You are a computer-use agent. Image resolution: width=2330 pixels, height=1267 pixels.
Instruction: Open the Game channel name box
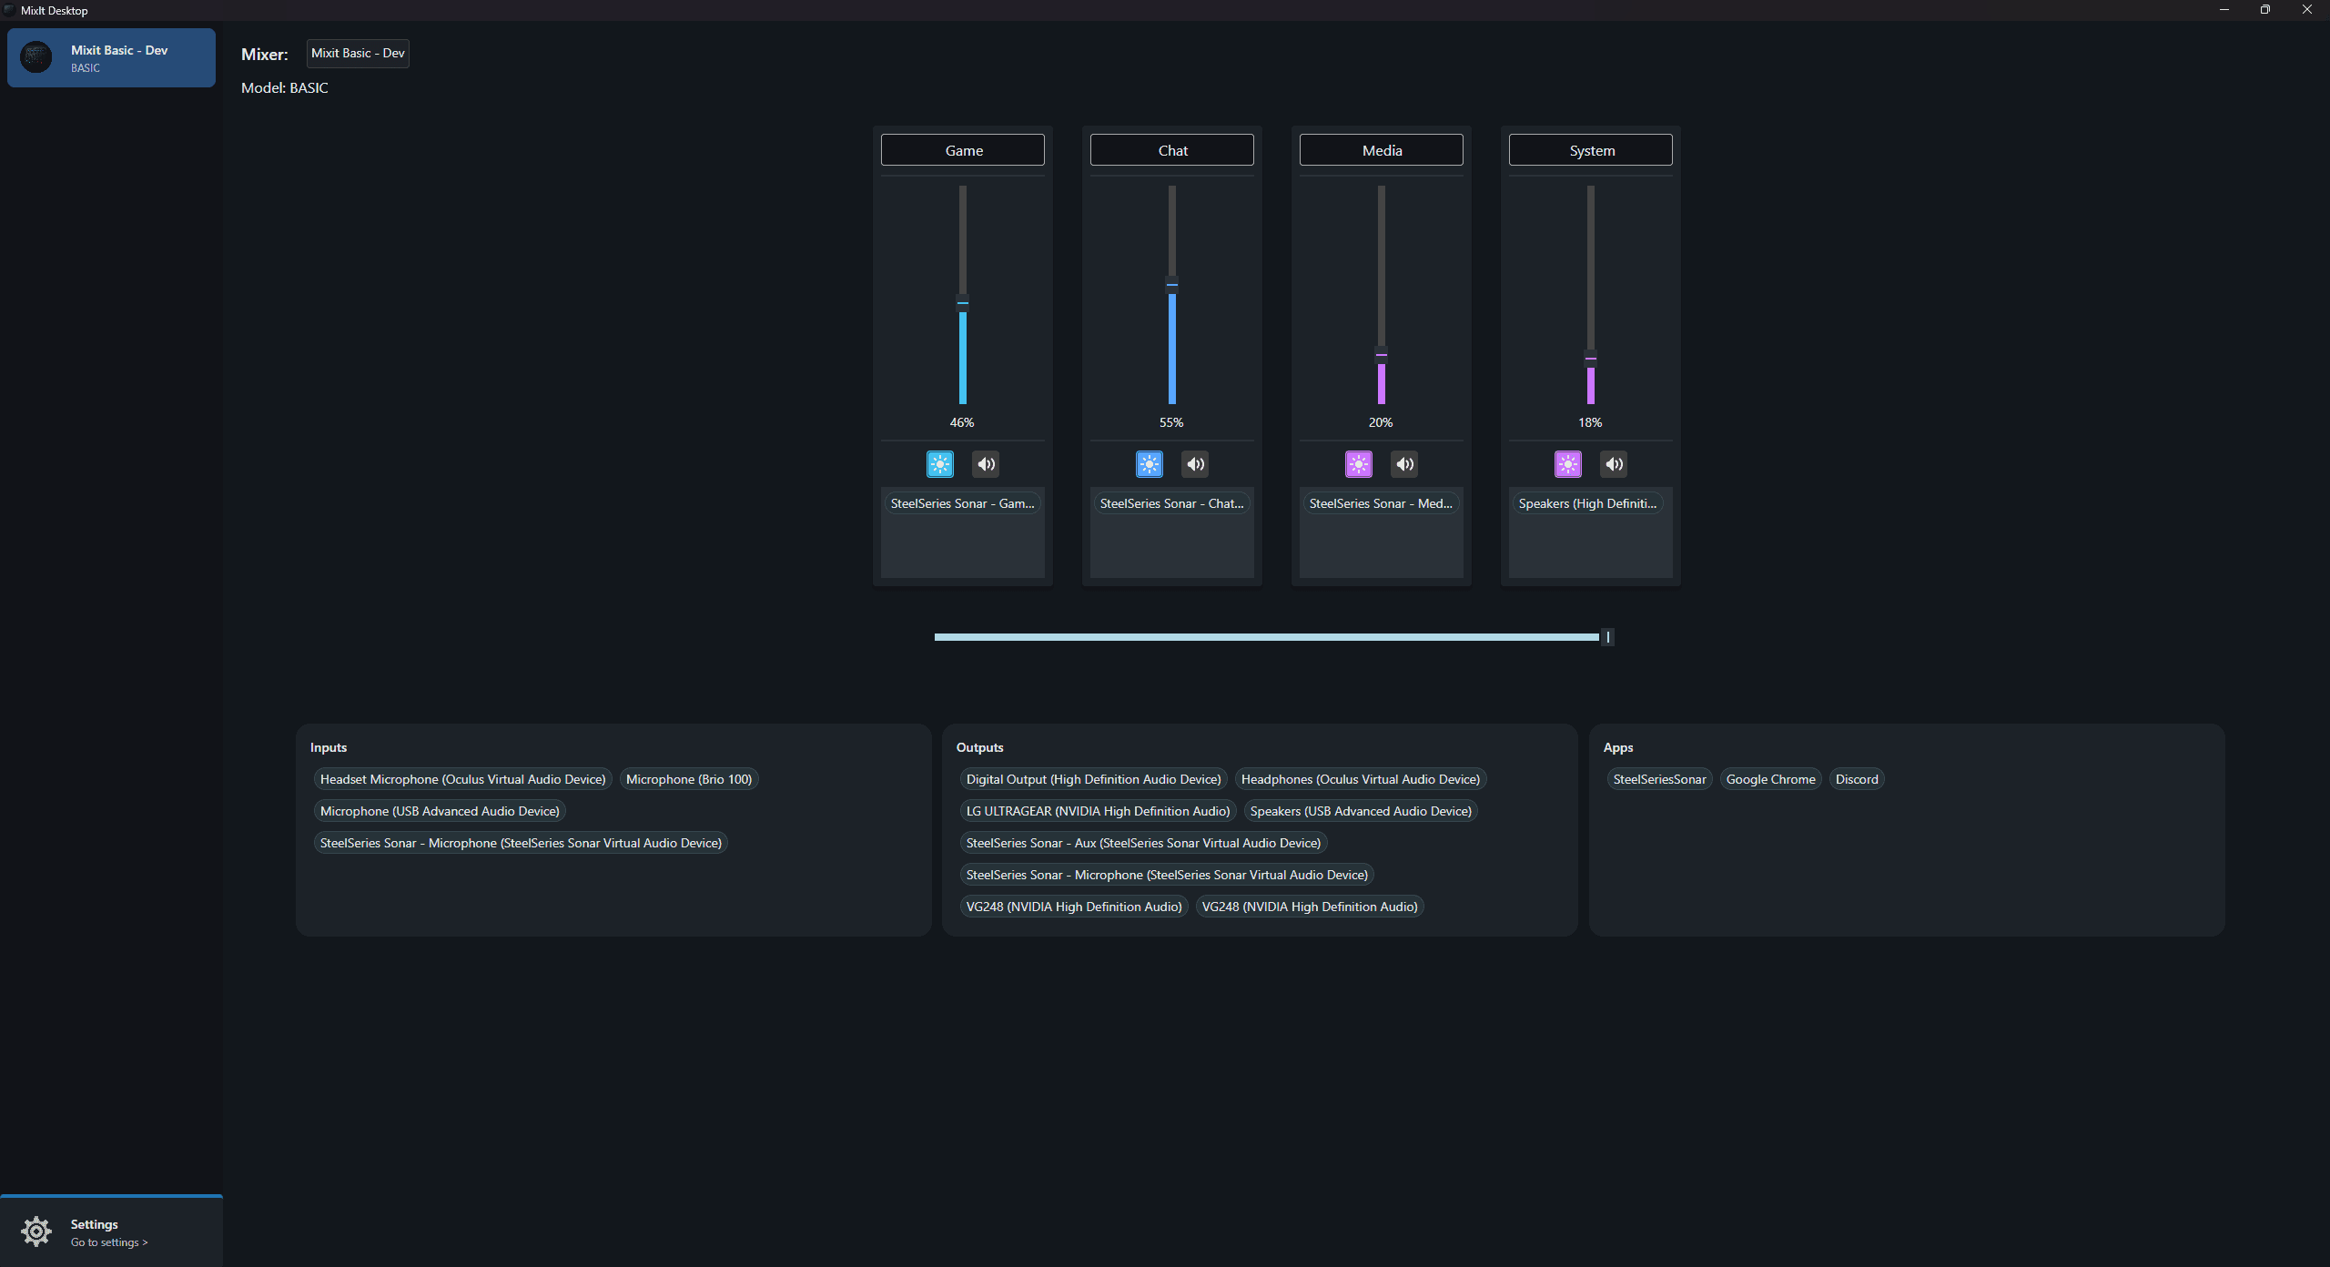962,150
